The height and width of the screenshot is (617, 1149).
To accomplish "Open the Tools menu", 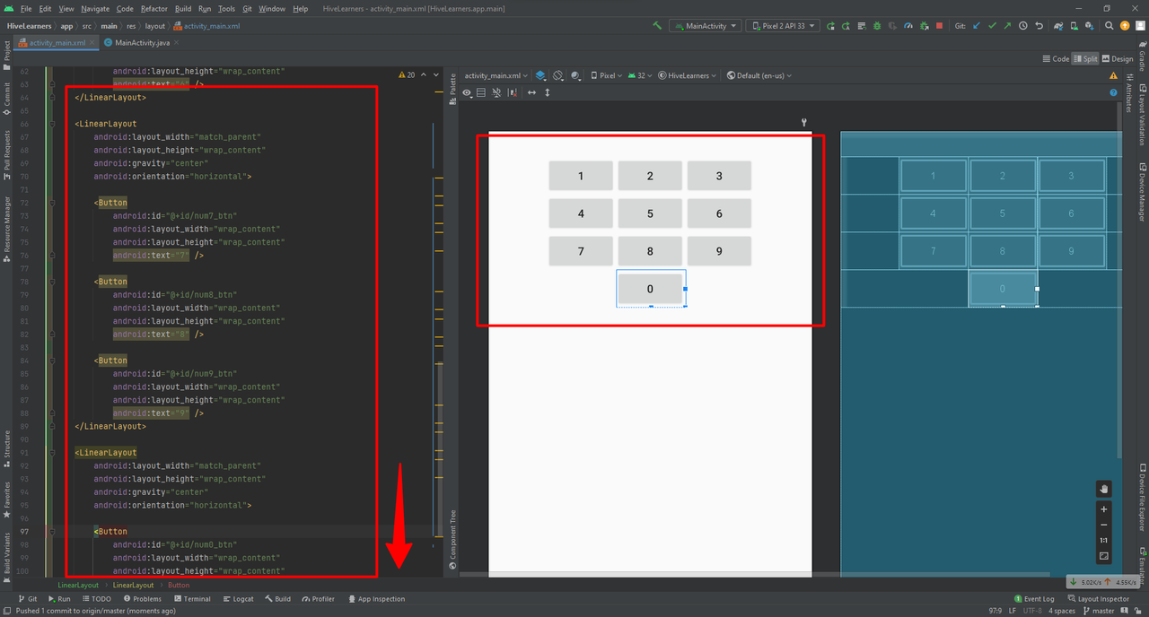I will (226, 8).
